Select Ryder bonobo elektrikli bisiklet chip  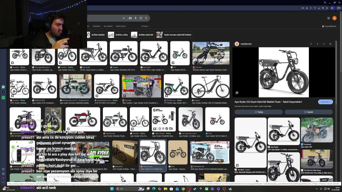(x=174, y=35)
